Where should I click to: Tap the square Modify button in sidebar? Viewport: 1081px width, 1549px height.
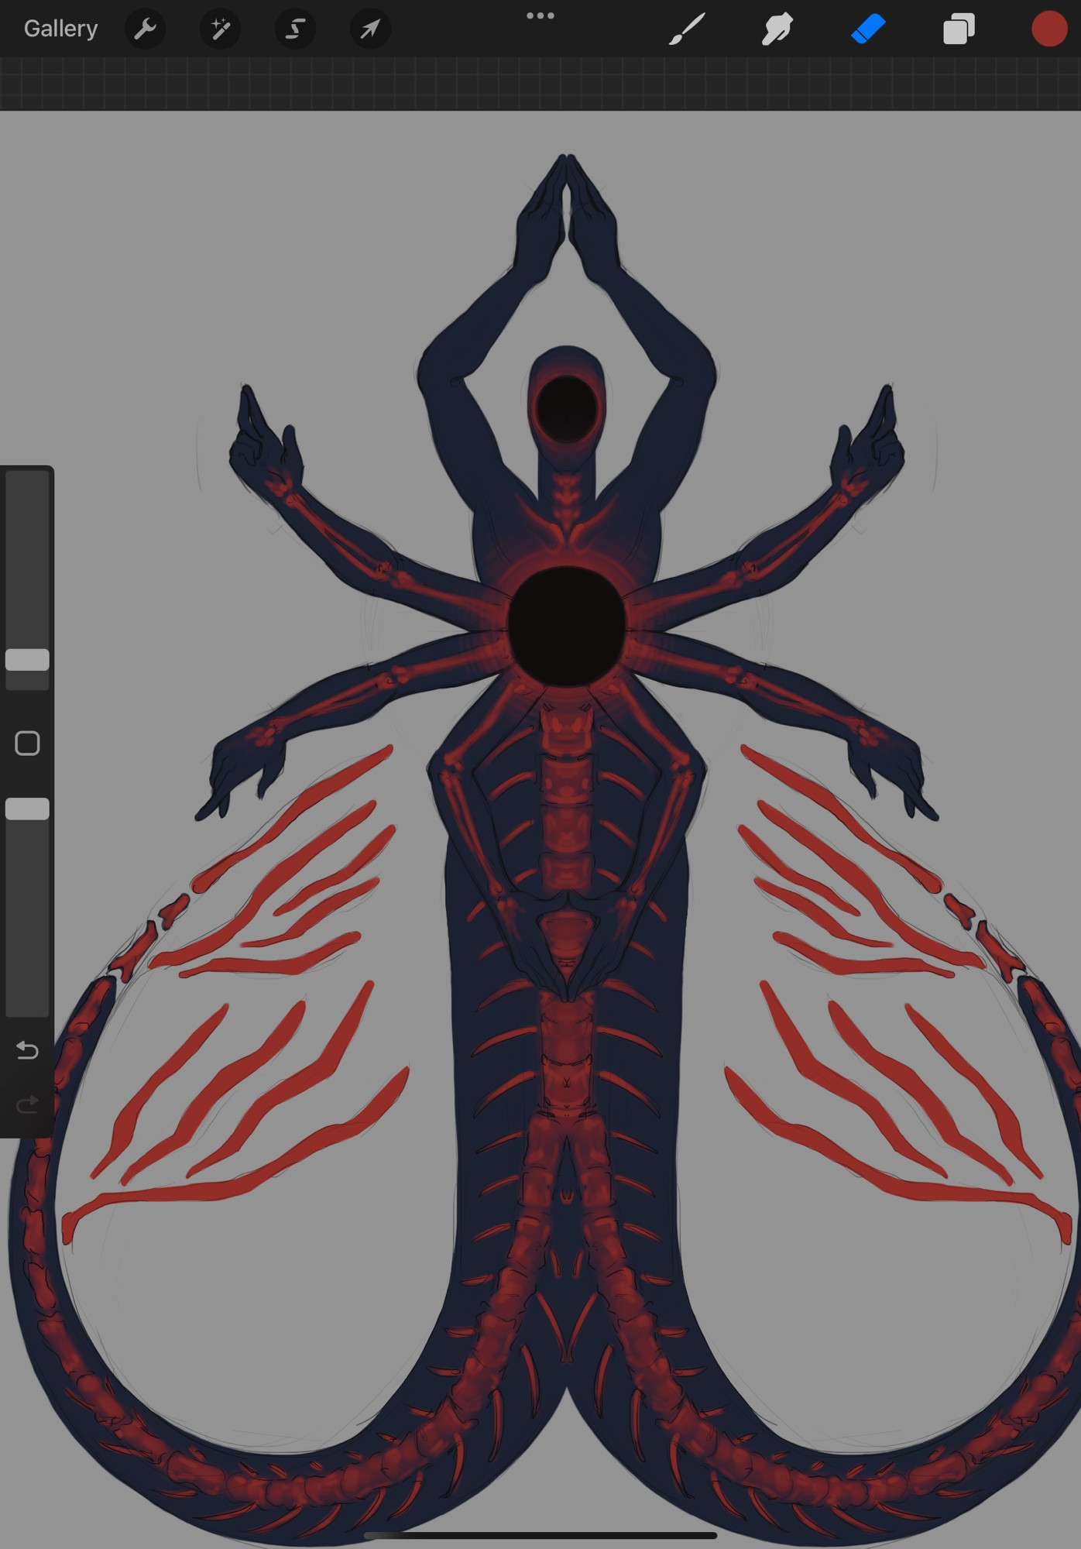27,744
